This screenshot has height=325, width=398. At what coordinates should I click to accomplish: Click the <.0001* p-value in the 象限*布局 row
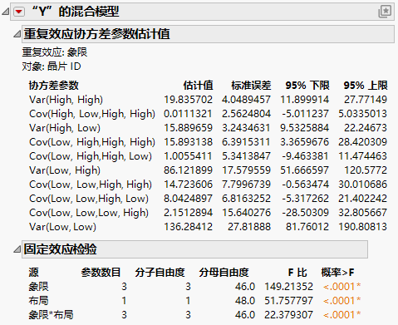click(341, 315)
